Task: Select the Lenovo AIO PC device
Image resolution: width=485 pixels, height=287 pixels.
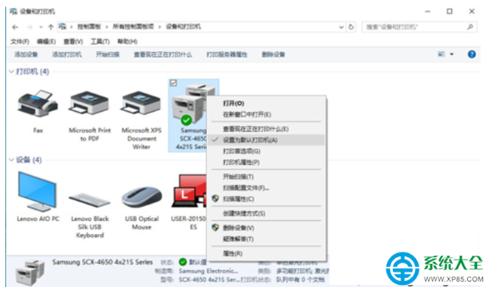Action: point(38,191)
